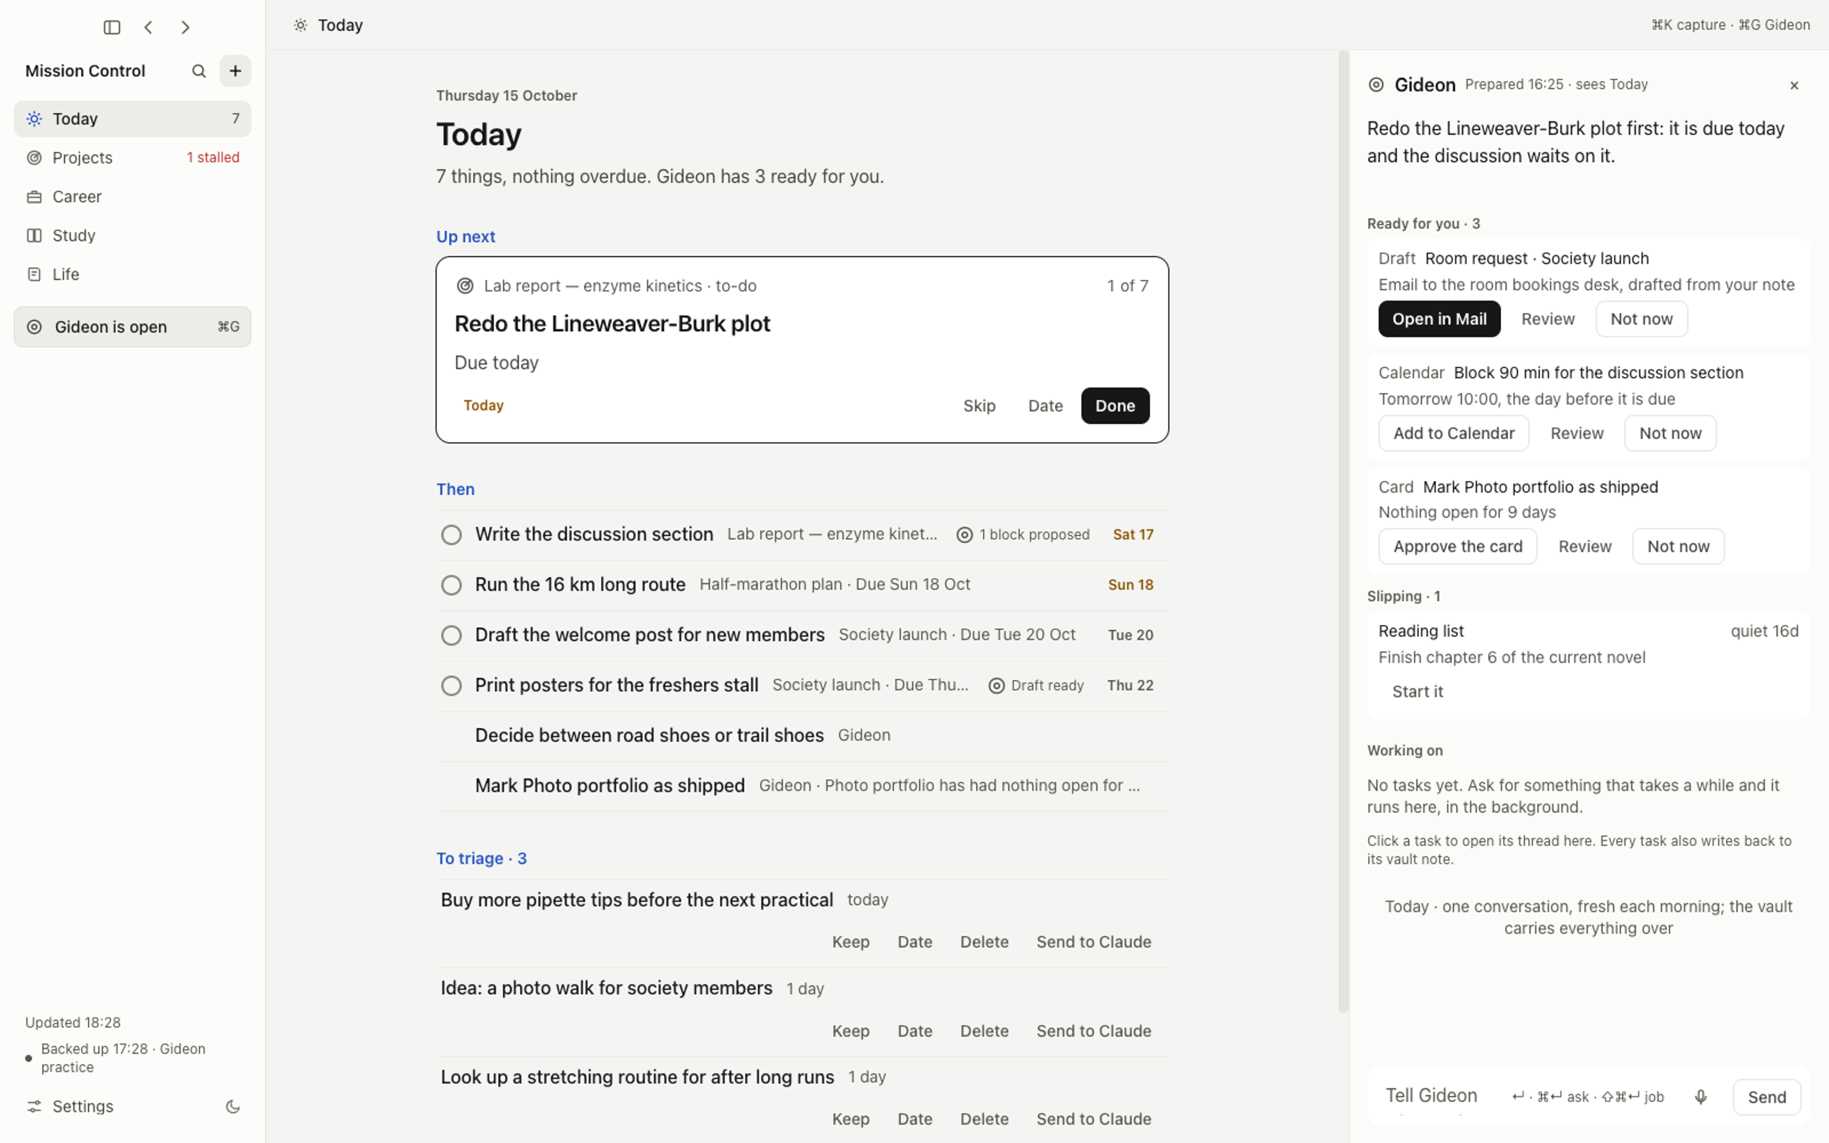Activate the microphone in Gideon input
This screenshot has width=1829, height=1143.
click(x=1700, y=1097)
